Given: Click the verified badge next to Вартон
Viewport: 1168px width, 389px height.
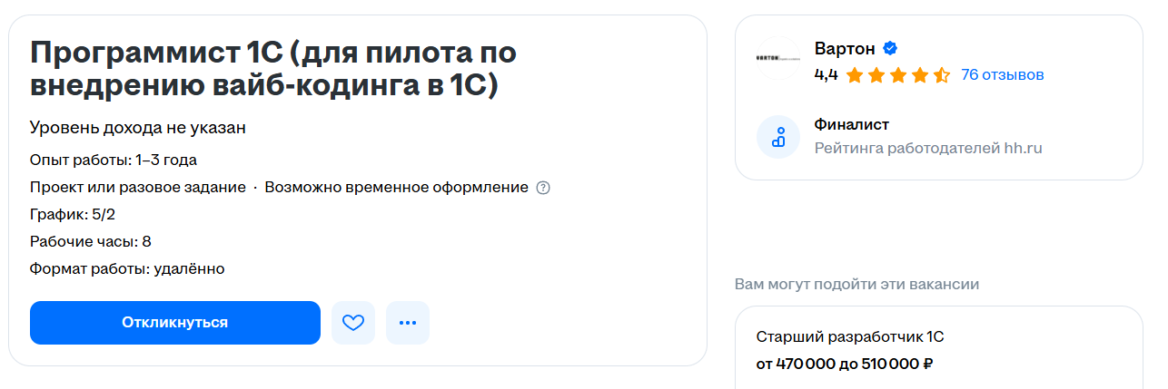Looking at the screenshot, I should [891, 49].
